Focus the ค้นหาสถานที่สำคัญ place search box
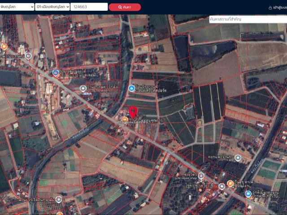 [248, 19]
